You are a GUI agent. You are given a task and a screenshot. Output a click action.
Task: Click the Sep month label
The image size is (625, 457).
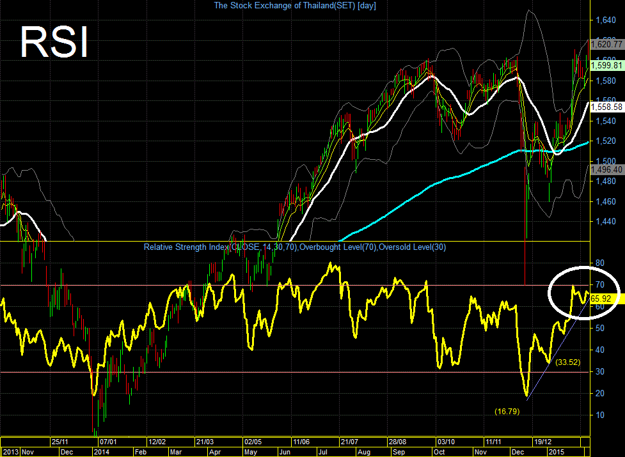pyautogui.click(x=399, y=453)
